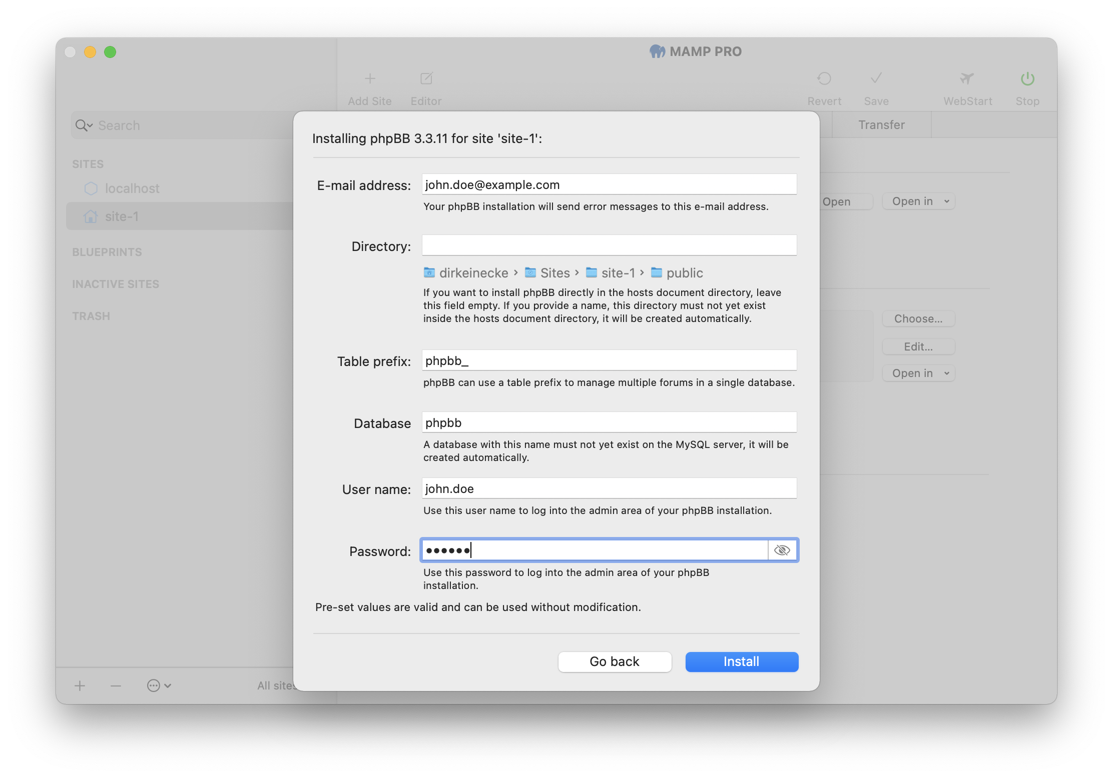
Task: Click the dirkeinecke folder in path
Action: point(466,273)
